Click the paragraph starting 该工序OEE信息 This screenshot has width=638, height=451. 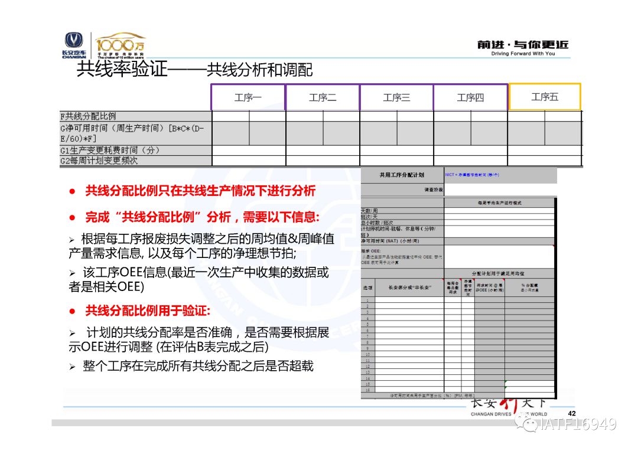199,279
